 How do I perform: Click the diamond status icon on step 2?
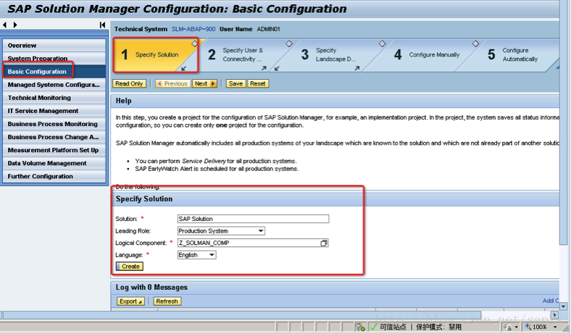coord(289,43)
